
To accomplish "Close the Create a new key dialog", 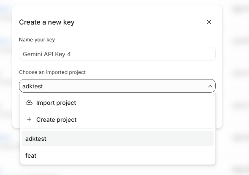I will pyautogui.click(x=209, y=22).
